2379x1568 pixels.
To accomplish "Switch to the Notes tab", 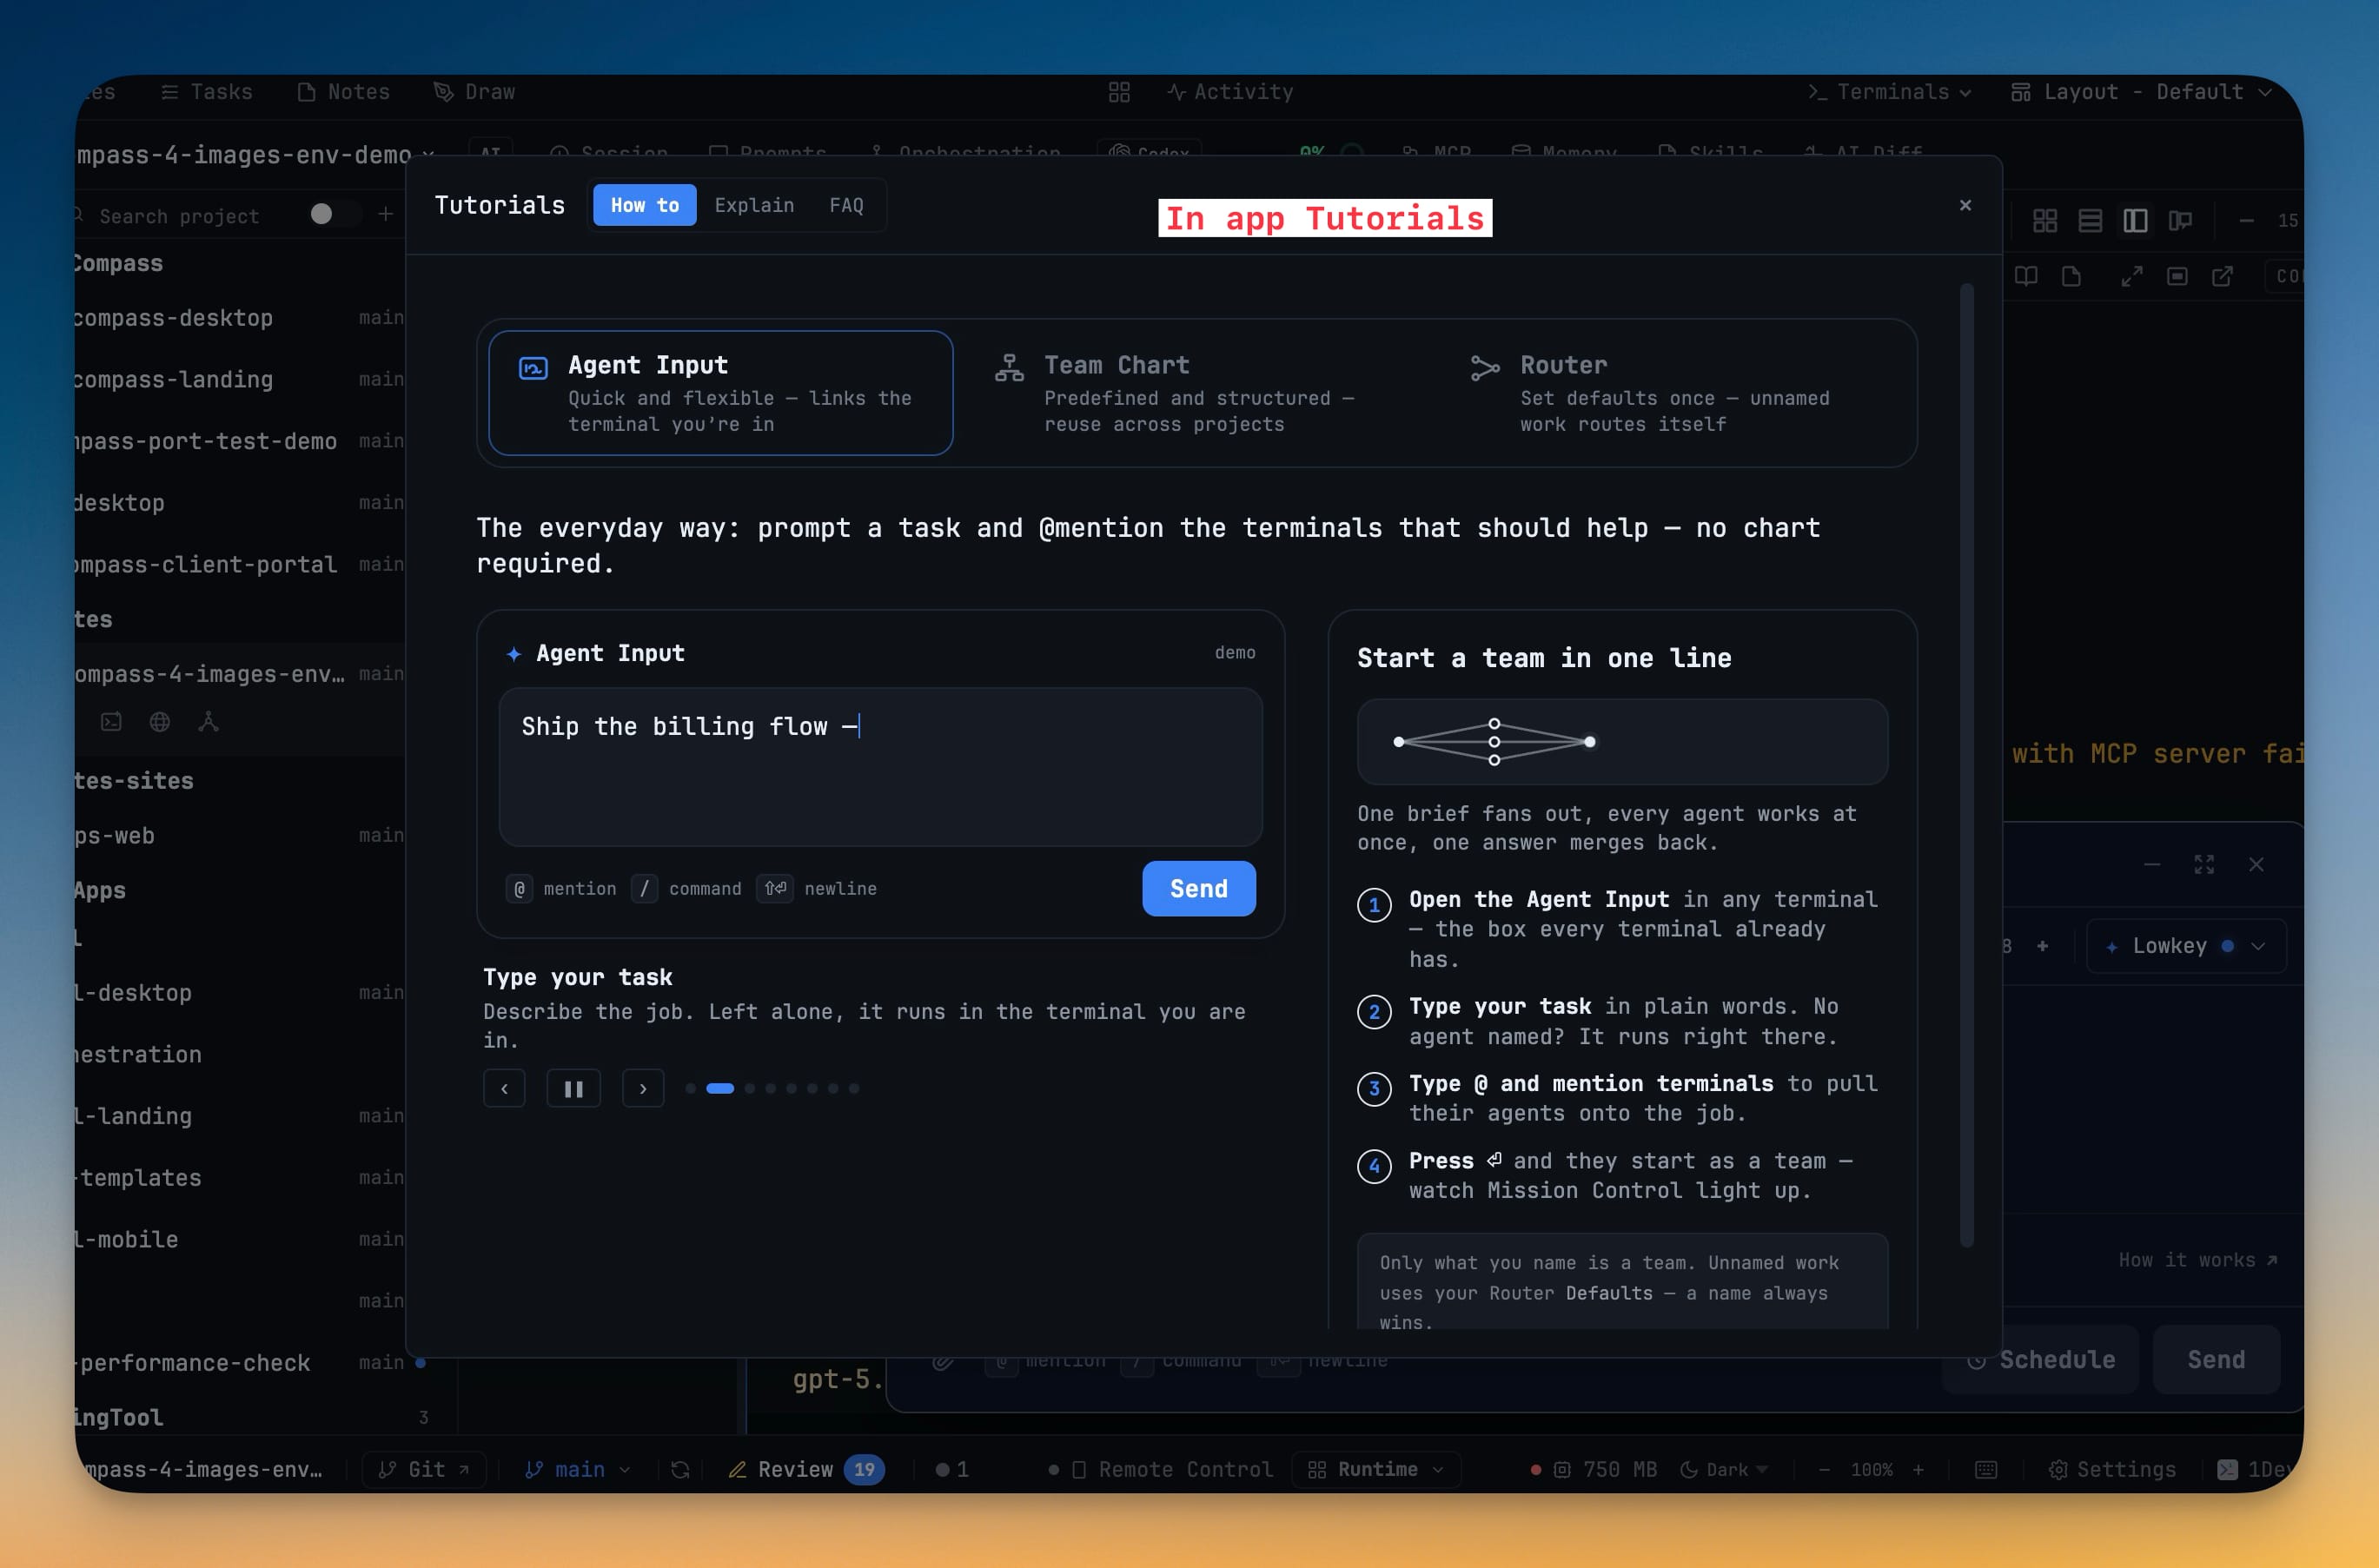I will click(x=344, y=92).
